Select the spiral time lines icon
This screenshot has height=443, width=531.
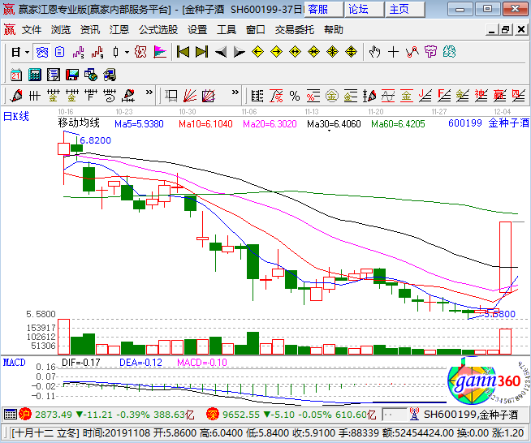(x=109, y=96)
